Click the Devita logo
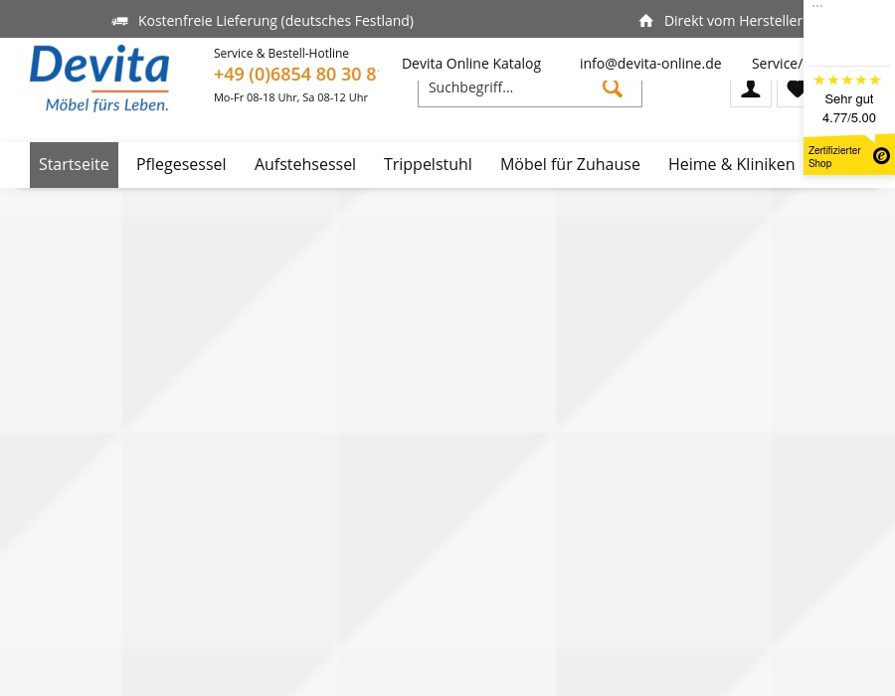The width and height of the screenshot is (895, 696). point(99,78)
